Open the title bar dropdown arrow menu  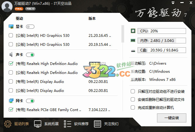tap(173, 3)
